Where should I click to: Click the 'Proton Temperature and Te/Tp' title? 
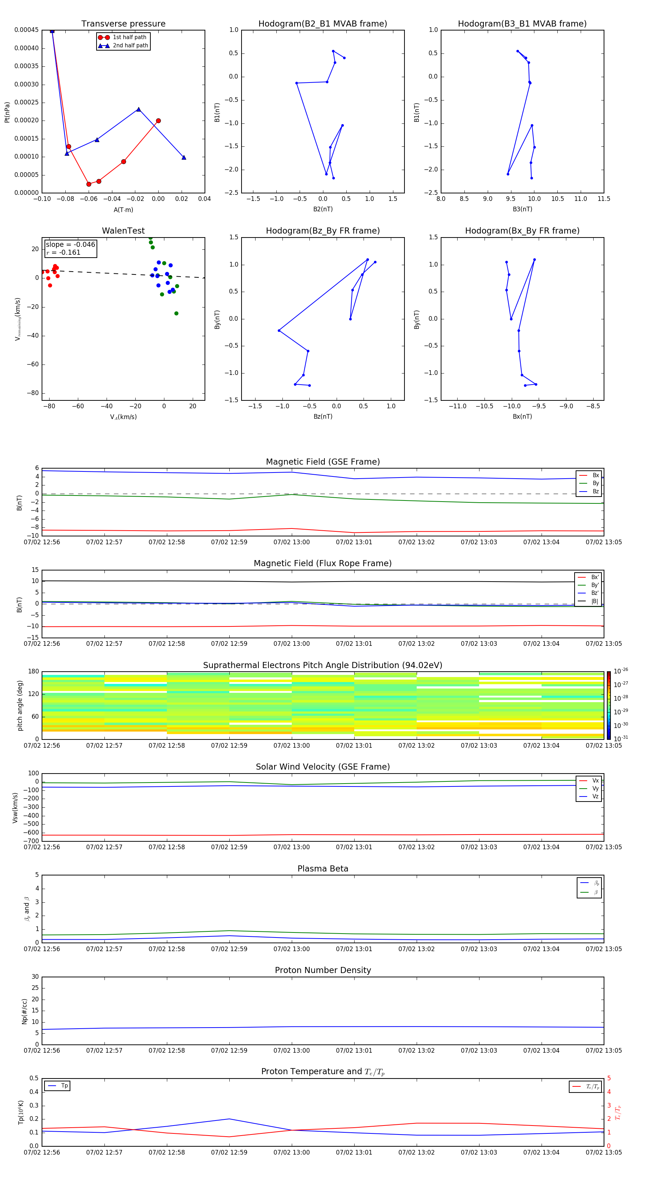(323, 1072)
